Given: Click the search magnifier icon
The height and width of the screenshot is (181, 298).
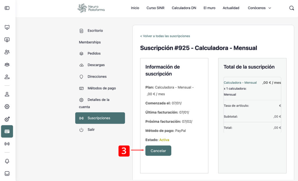Looking at the screenshot, I should pos(292,8).
